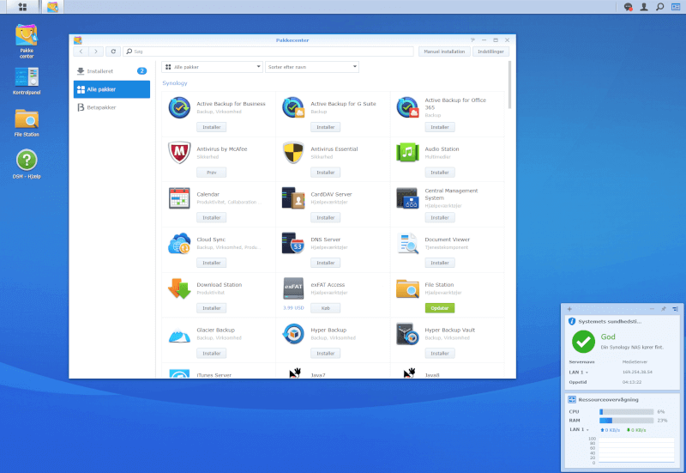Click Opdater for File Station
The width and height of the screenshot is (686, 473).
(x=440, y=308)
